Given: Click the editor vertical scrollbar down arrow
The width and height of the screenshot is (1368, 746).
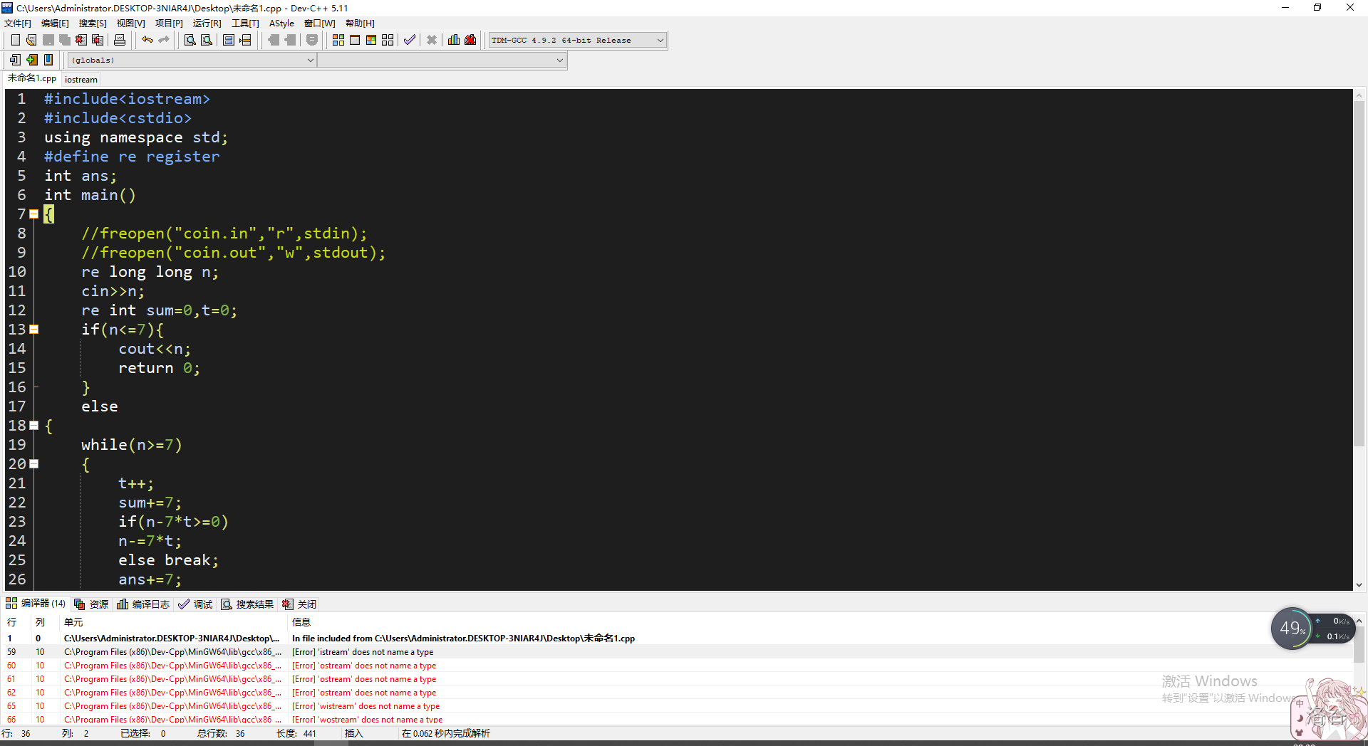Looking at the screenshot, I should point(1359,585).
